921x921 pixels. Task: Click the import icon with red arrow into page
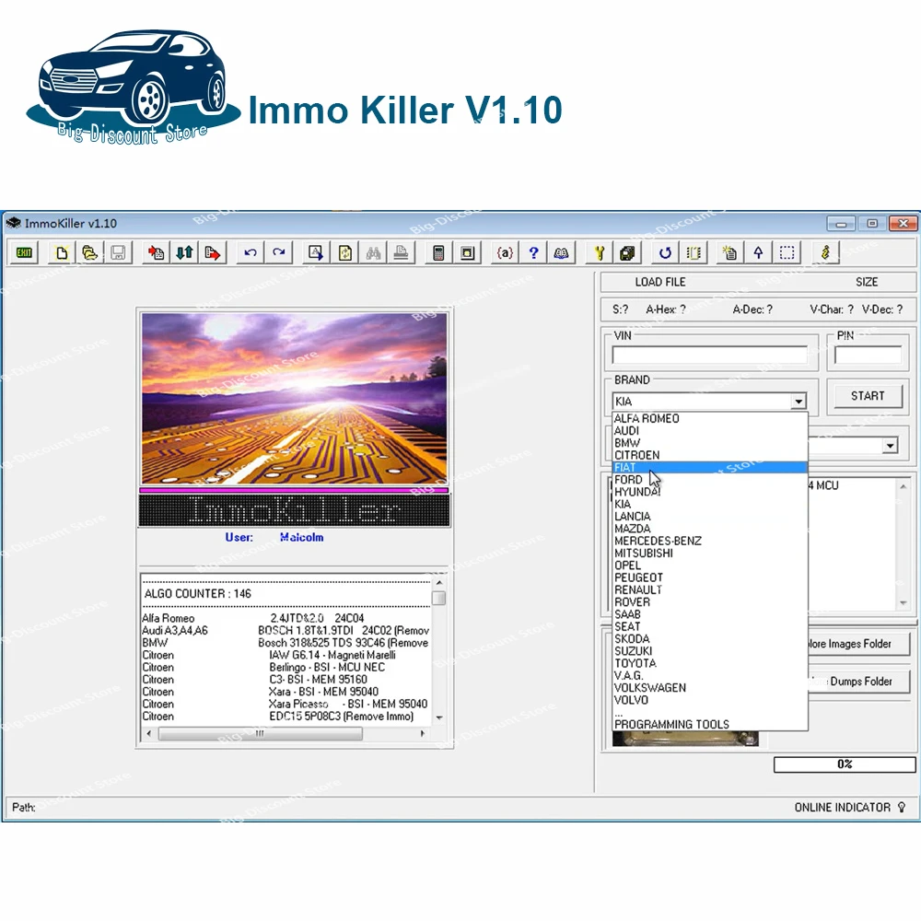point(157,253)
